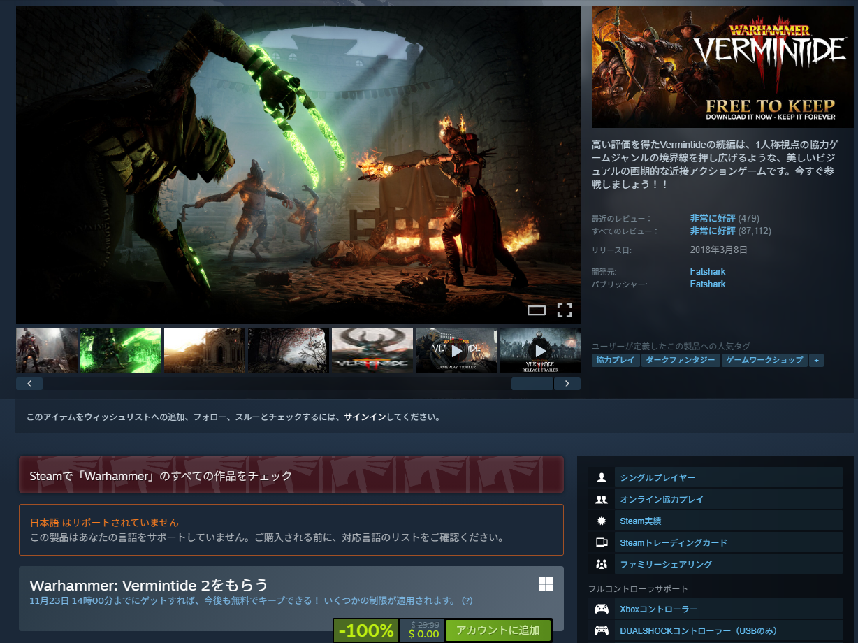This screenshot has width=858, height=643.
Task: Toggle theater mode rectangle icon on viewer
Action: pos(536,310)
